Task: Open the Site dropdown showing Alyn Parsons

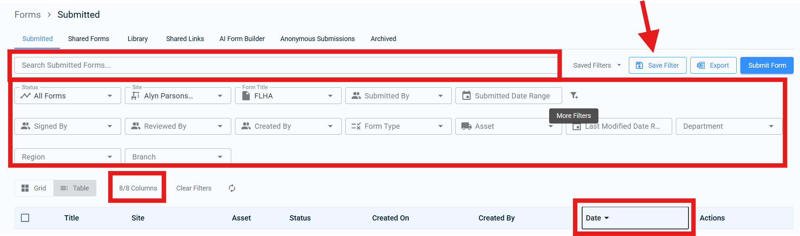Action: tap(178, 96)
